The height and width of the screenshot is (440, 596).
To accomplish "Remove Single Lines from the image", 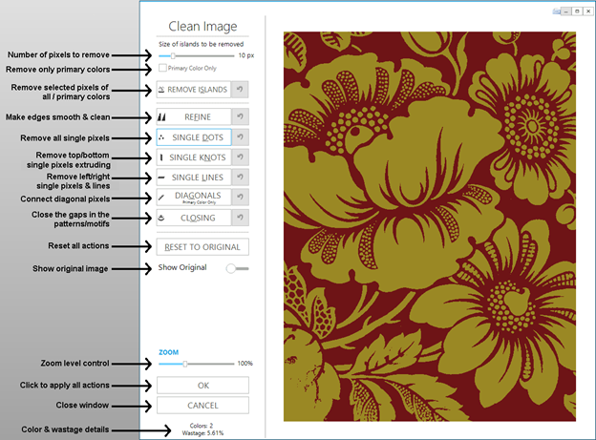I will point(194,178).
